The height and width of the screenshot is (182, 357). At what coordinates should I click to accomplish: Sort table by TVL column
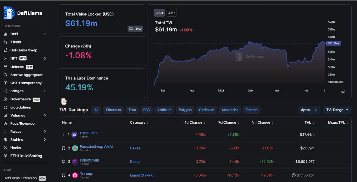coord(309,122)
